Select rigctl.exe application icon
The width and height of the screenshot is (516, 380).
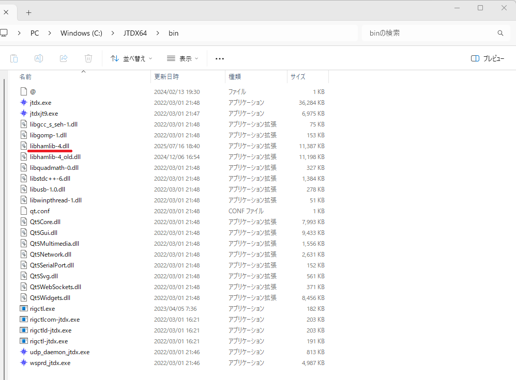24,308
